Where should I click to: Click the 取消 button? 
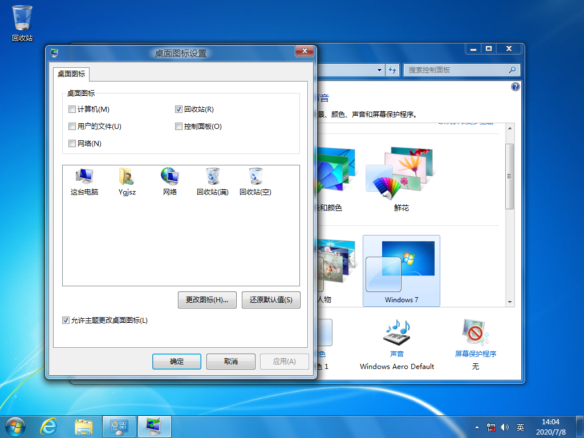[231, 361]
